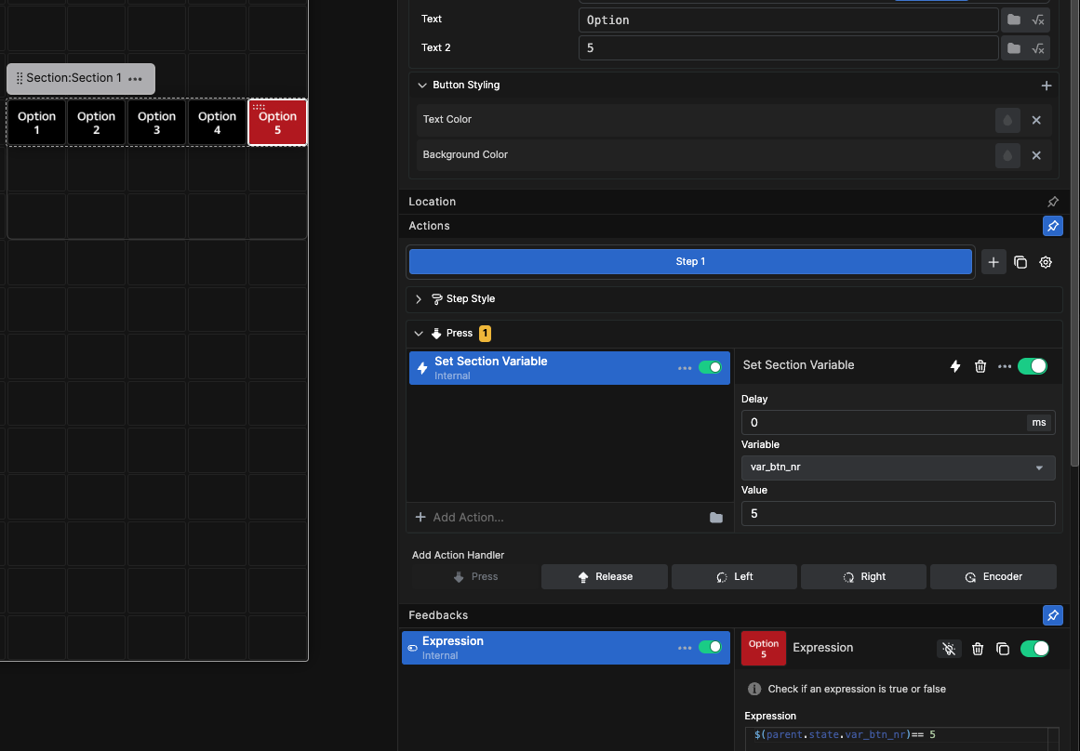Select Option 3 button on grid
Image resolution: width=1080 pixels, height=751 pixels.
pos(157,123)
